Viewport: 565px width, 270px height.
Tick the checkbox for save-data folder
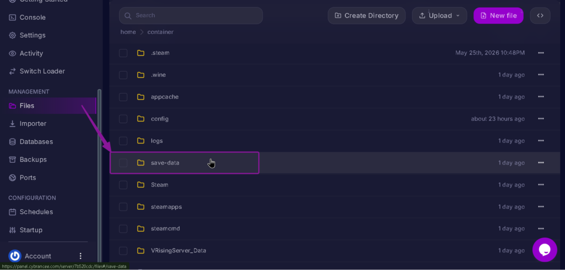[x=123, y=163]
